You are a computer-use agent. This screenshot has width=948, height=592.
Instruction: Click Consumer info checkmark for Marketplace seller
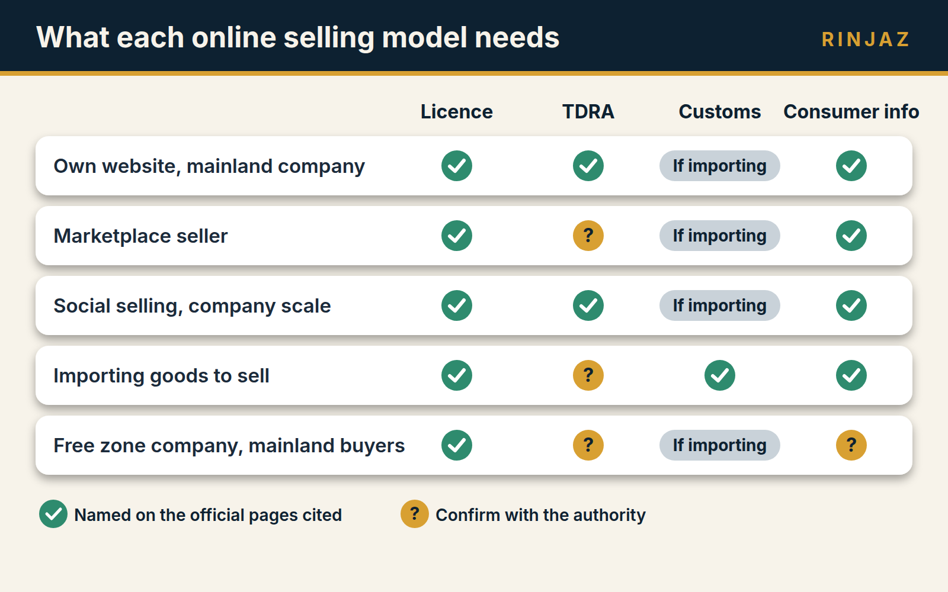coord(851,236)
